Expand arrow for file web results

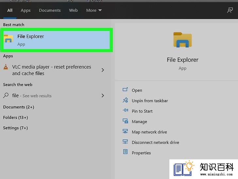(x=103, y=96)
